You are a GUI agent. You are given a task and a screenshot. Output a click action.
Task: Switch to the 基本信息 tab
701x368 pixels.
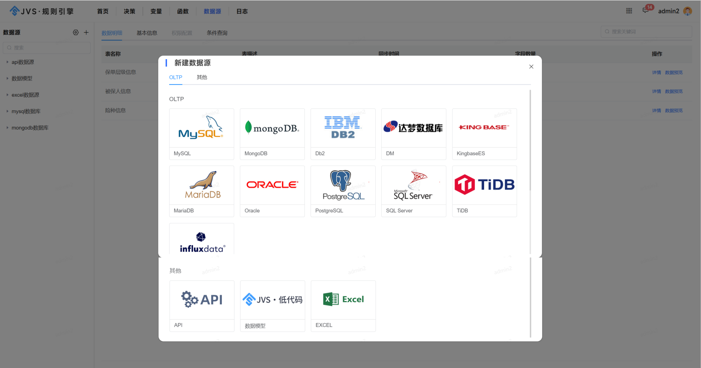(147, 33)
